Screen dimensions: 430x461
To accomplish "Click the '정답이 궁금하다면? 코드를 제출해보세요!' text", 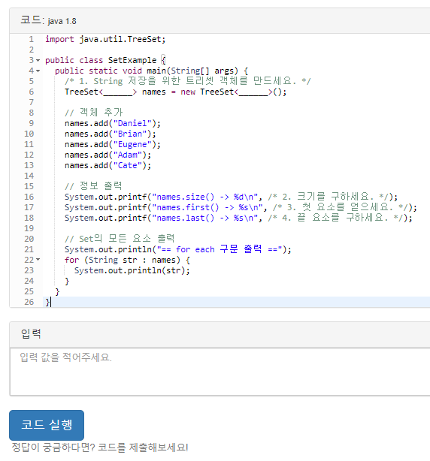I will 100,447.
